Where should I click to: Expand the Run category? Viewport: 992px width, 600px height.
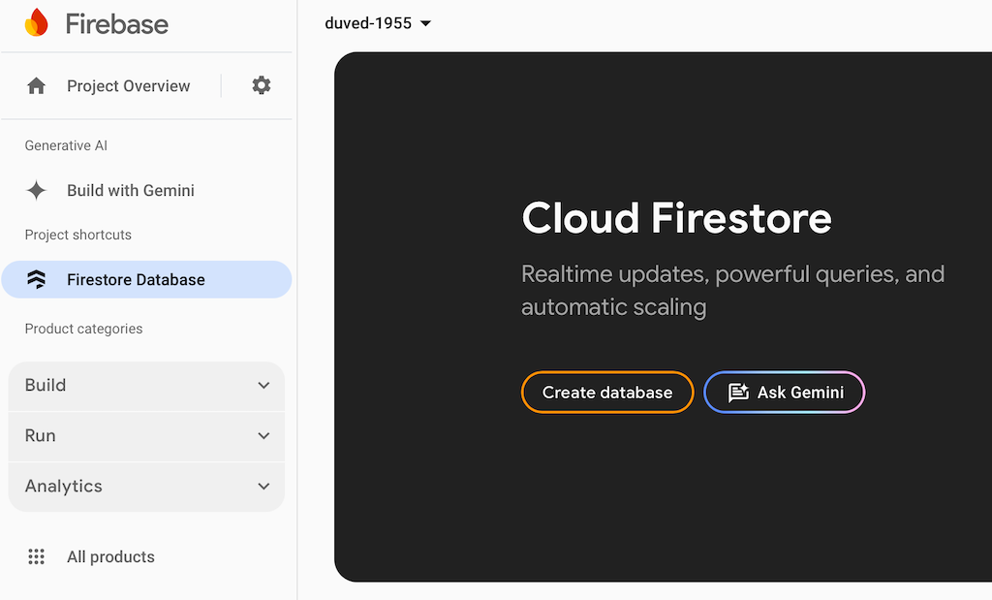(146, 436)
